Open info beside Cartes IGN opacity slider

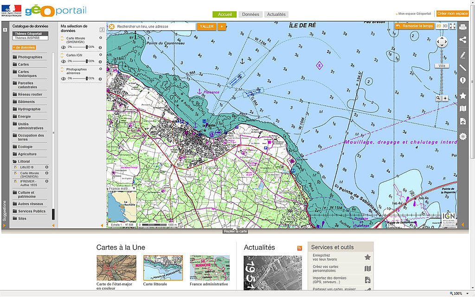pyautogui.click(x=100, y=62)
